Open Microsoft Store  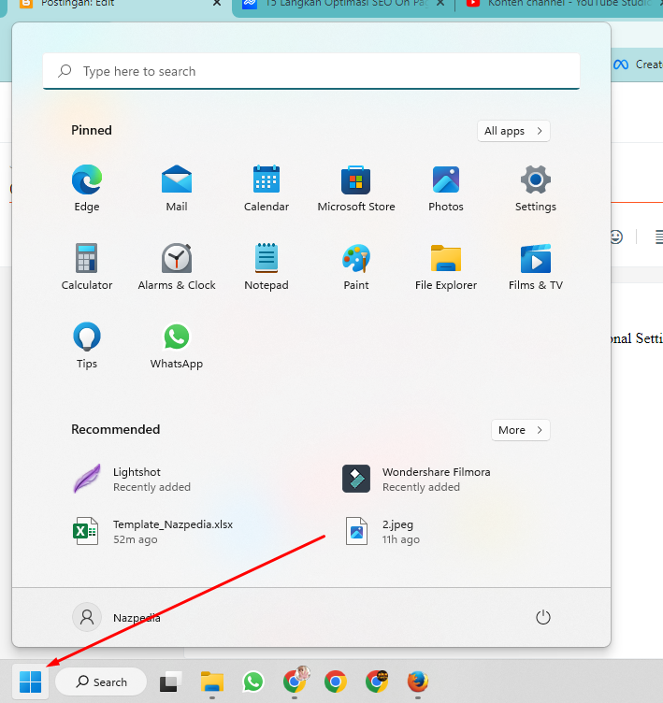355,188
